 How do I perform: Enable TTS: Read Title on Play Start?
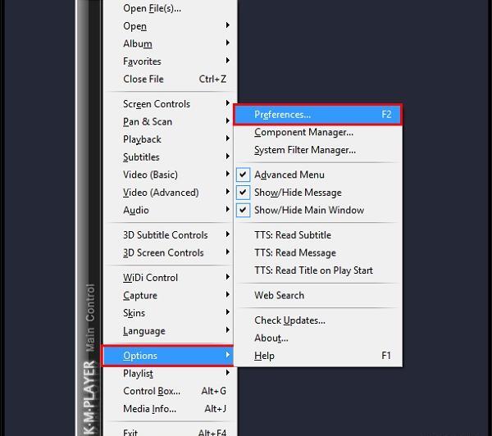318,270
